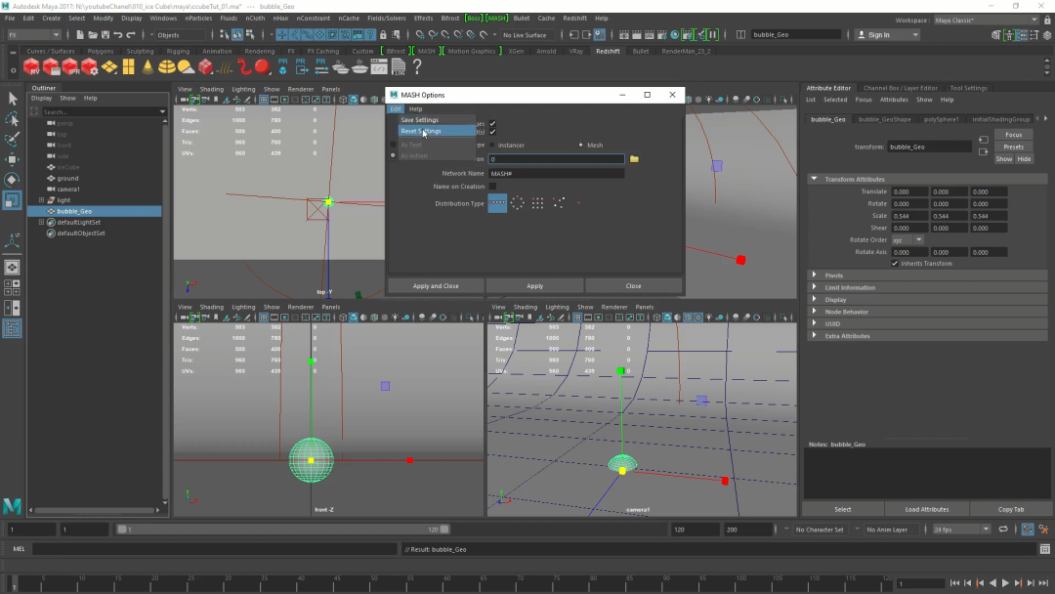
Task: Click the Redshift help question mark icon
Action: pos(417,67)
